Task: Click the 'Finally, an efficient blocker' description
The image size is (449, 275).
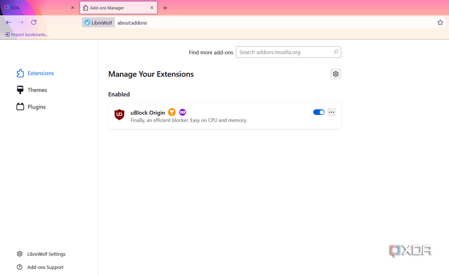Action: 189,120
